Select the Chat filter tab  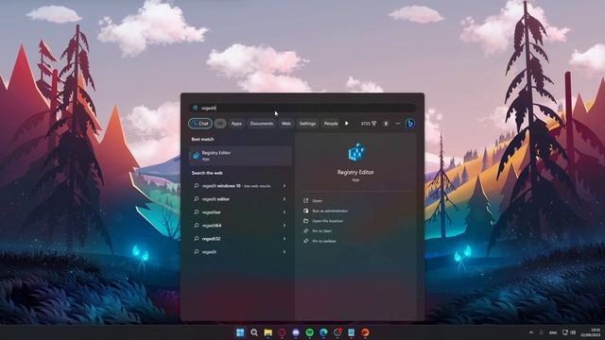pos(200,124)
